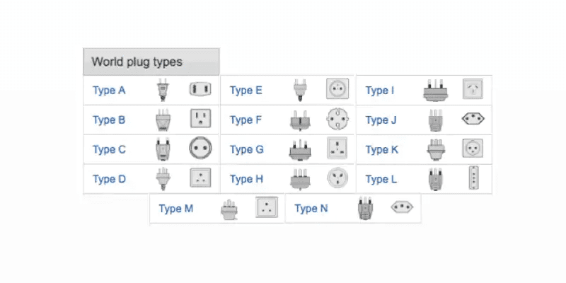Click the Type A plug icon

click(163, 91)
